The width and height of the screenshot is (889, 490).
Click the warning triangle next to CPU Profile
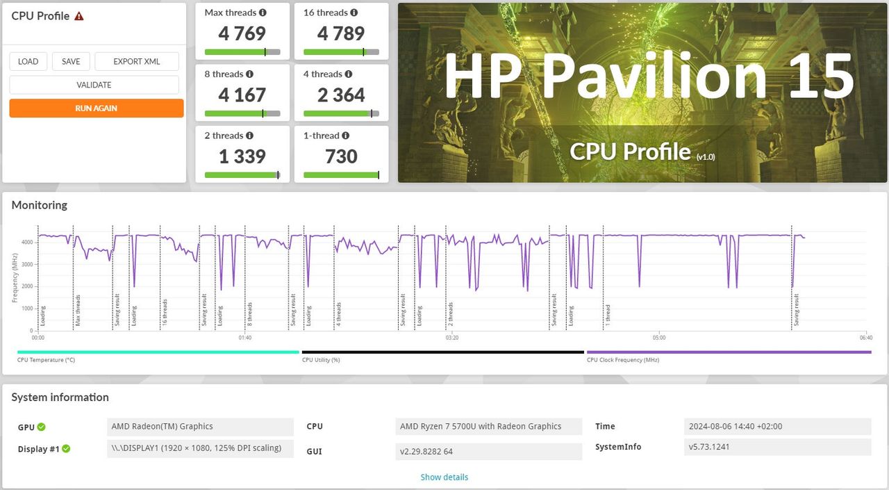(79, 16)
